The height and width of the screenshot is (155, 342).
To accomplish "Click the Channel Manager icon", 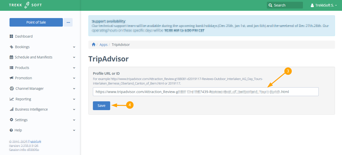I will click(12, 89).
